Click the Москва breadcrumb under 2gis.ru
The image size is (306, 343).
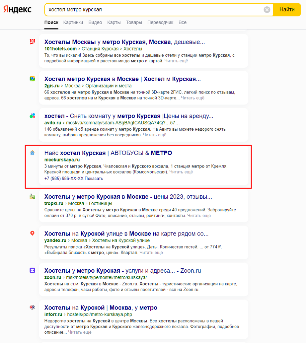coord(73,86)
